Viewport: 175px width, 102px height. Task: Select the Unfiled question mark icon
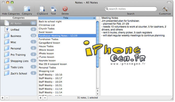tap(7, 30)
